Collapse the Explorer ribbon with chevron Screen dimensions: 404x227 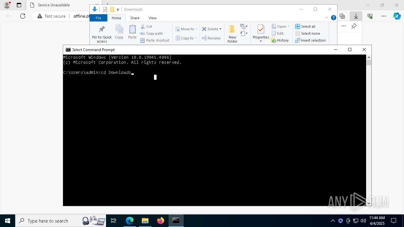pos(327,18)
